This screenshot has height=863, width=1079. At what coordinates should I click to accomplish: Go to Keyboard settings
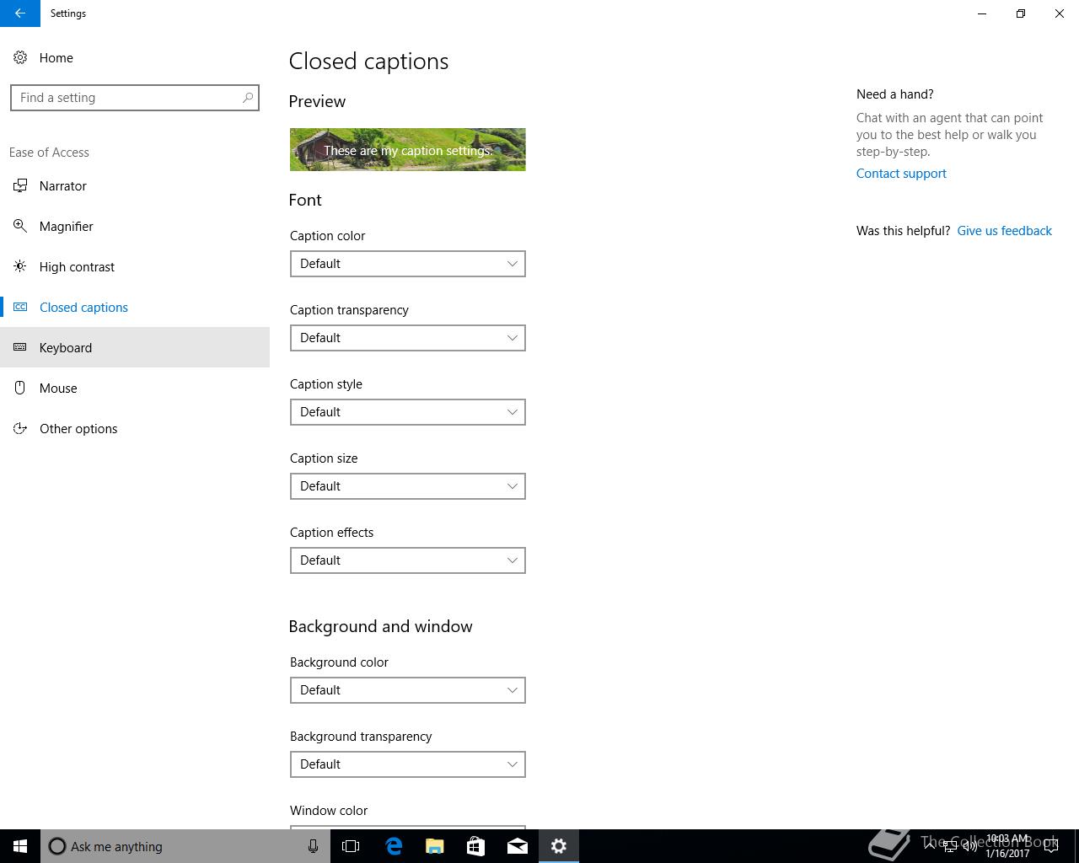tap(135, 347)
